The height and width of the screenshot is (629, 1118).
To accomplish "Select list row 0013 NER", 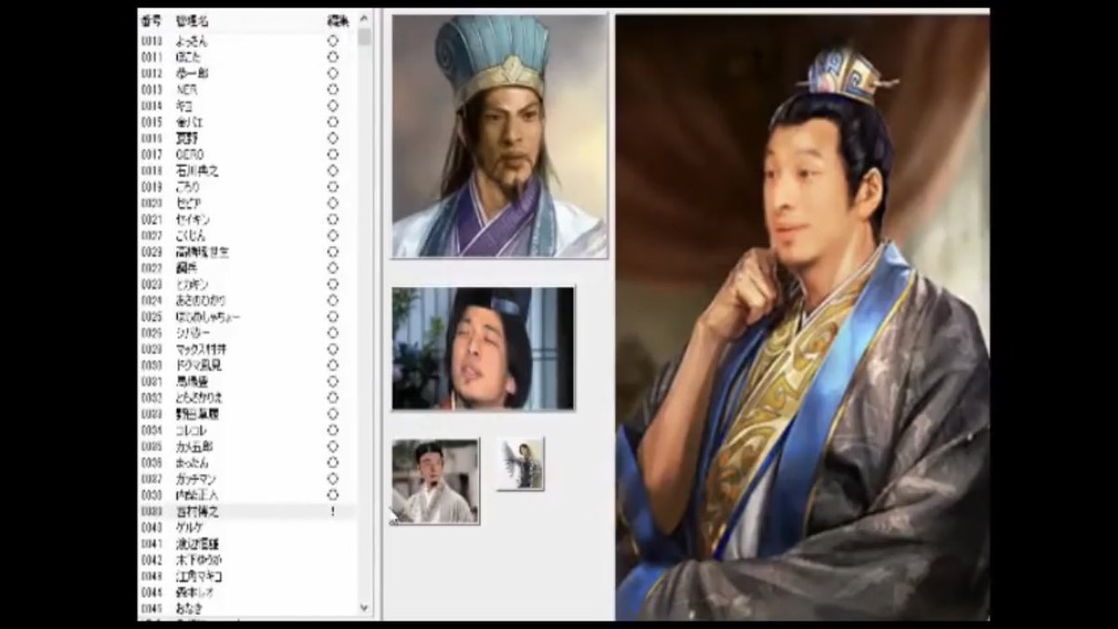I will point(248,89).
